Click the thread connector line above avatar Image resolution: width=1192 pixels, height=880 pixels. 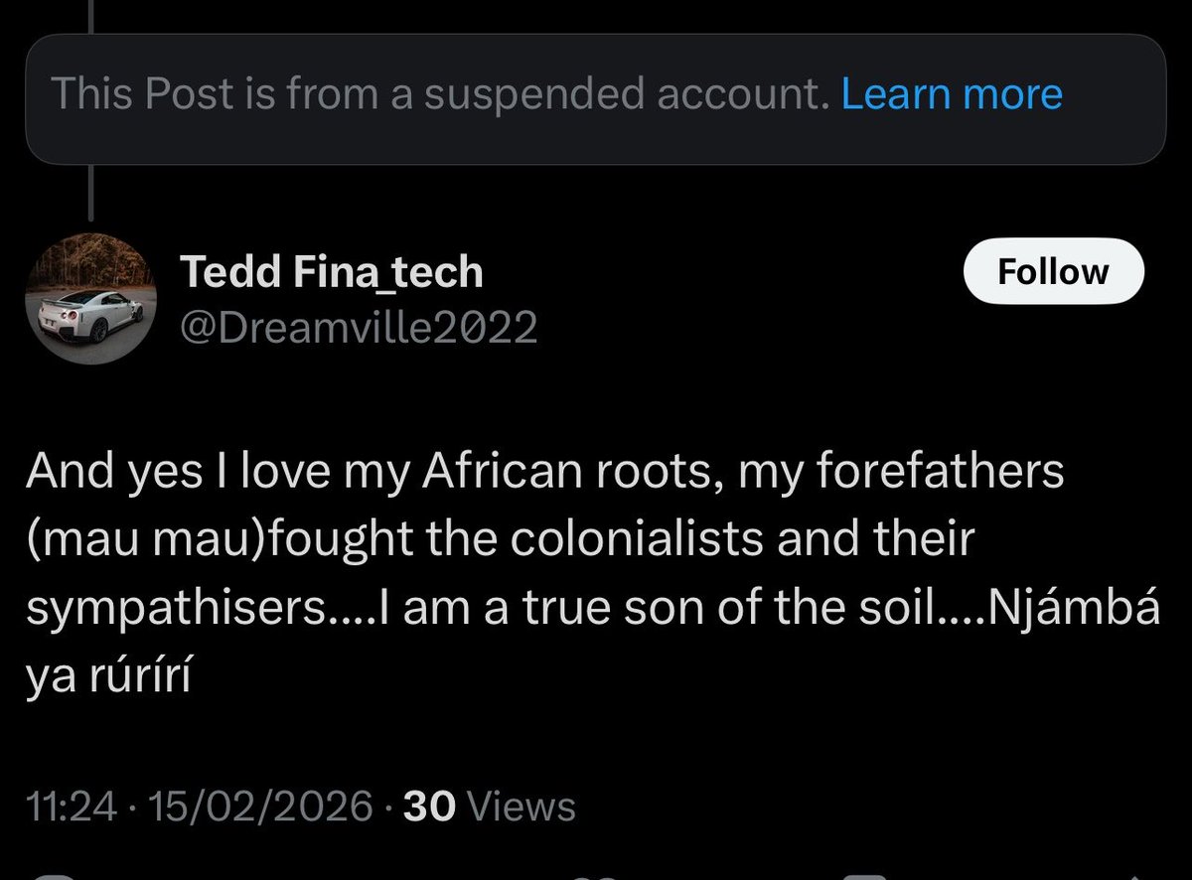(x=89, y=193)
